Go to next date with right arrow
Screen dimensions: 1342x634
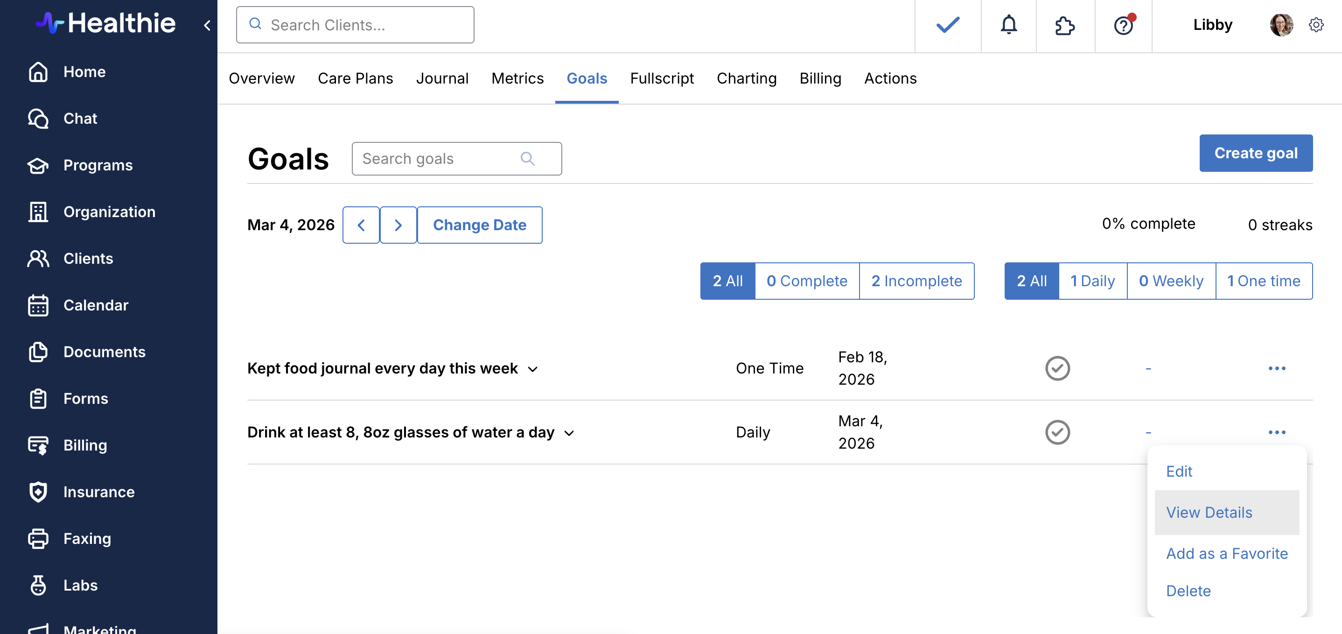tap(398, 225)
